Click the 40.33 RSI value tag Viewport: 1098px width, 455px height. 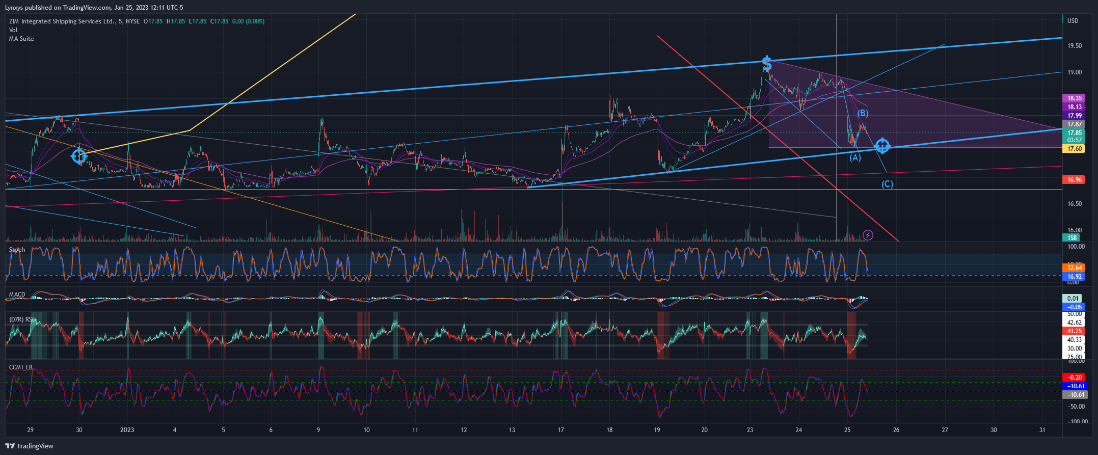(1075, 340)
